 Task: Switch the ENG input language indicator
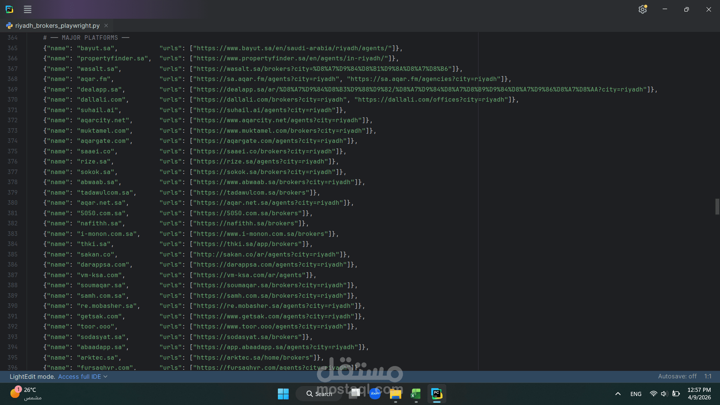pyautogui.click(x=636, y=394)
